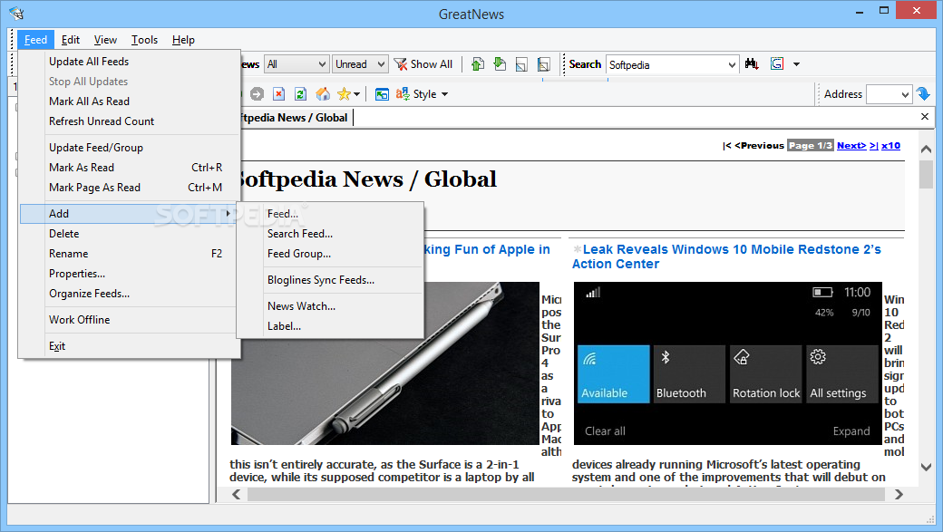943x532 pixels.
Task: Click the Google search engine icon
Action: coord(777,63)
